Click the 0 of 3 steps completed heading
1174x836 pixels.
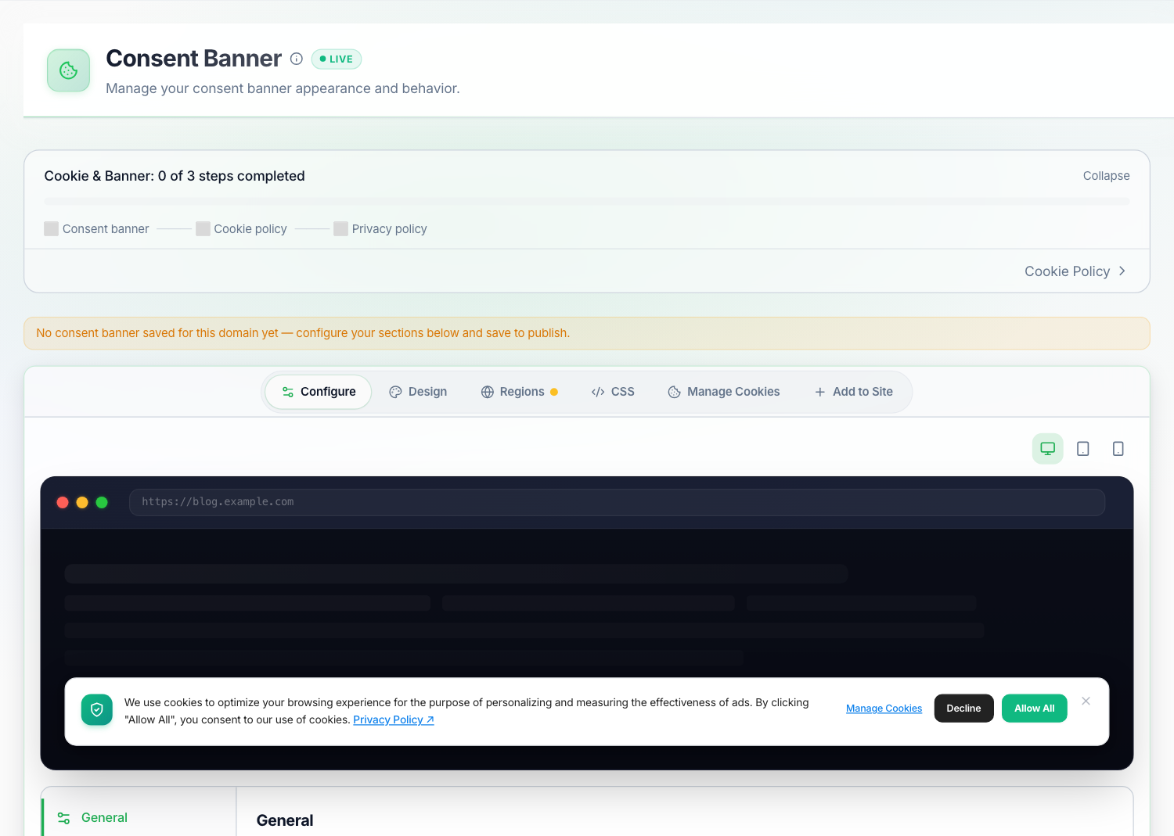pos(175,176)
